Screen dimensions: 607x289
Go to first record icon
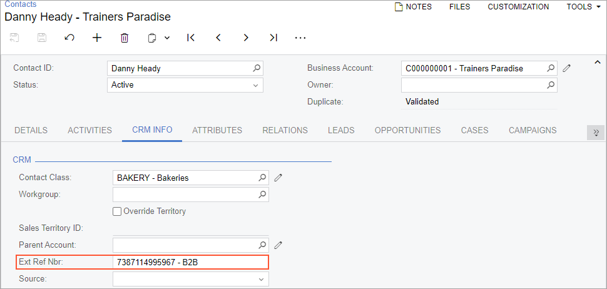tap(191, 38)
